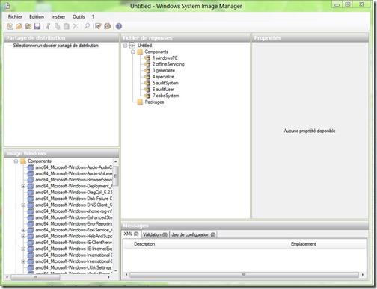Click the icon beside 7 oobeSystem pass

tap(147, 96)
